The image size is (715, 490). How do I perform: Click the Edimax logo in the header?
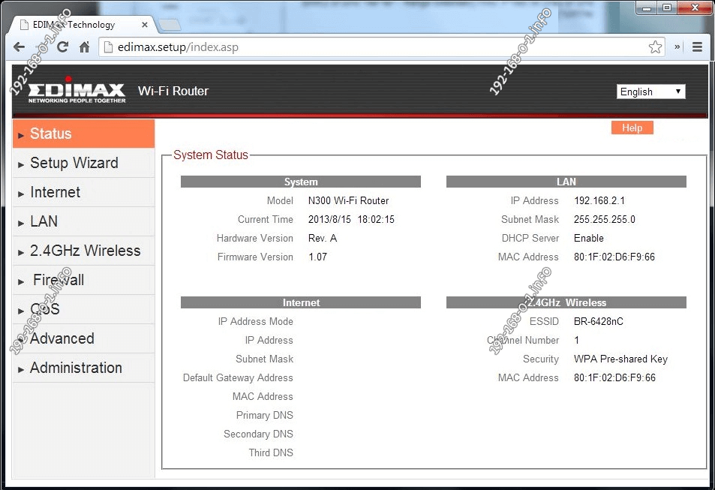point(77,92)
